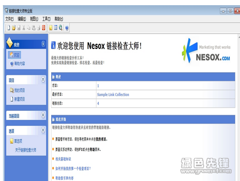Click the yellow icon beside 首选项
Screen dimensions: 240x181
click(x=12, y=141)
